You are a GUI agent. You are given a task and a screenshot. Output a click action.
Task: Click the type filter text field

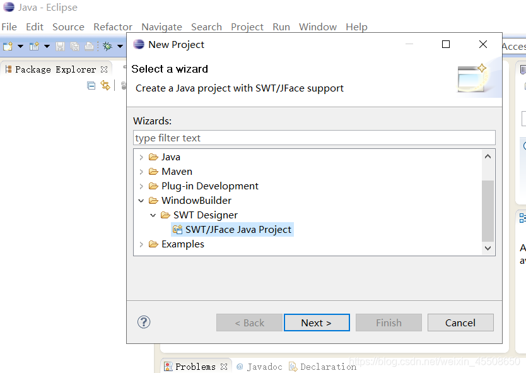pyautogui.click(x=314, y=138)
